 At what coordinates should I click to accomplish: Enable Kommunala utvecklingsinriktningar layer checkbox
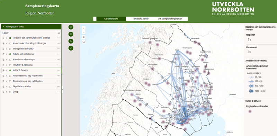coord(10,44)
